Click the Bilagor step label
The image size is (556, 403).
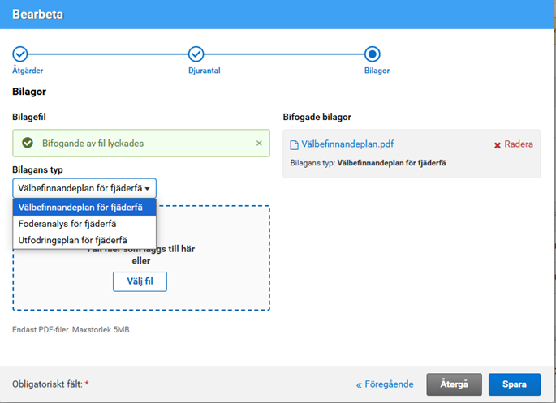[x=377, y=71]
